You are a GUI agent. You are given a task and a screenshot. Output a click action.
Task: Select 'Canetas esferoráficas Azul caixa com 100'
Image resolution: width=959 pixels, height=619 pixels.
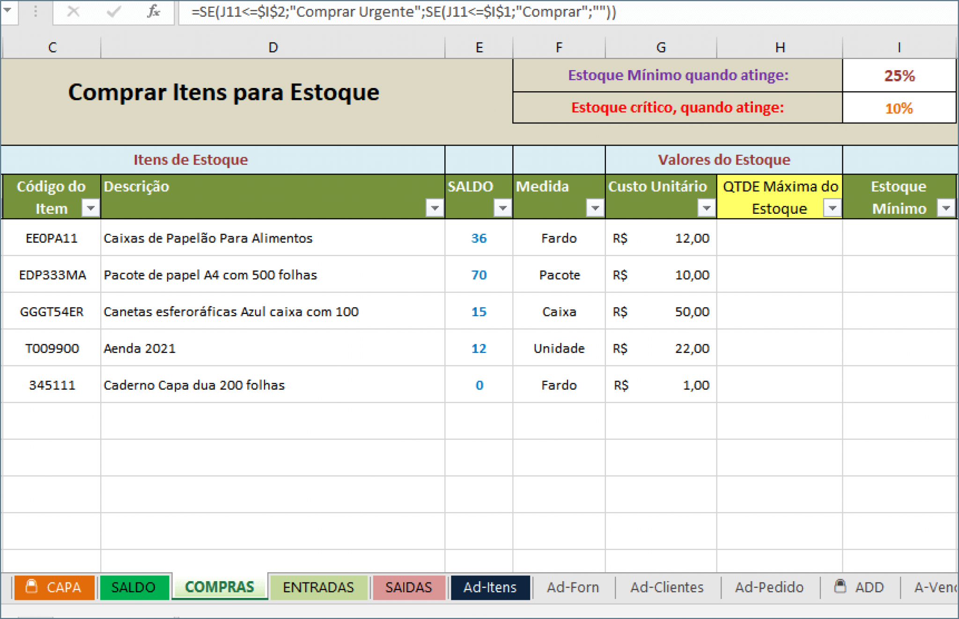[x=273, y=312]
